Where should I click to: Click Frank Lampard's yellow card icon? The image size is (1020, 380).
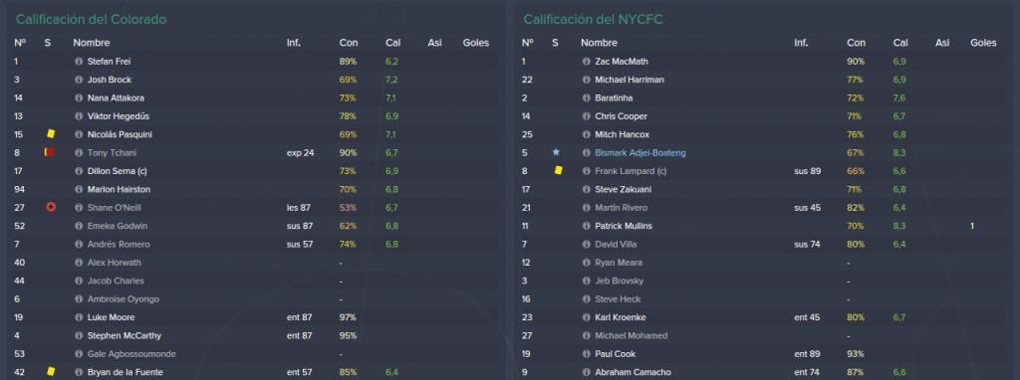click(x=558, y=170)
